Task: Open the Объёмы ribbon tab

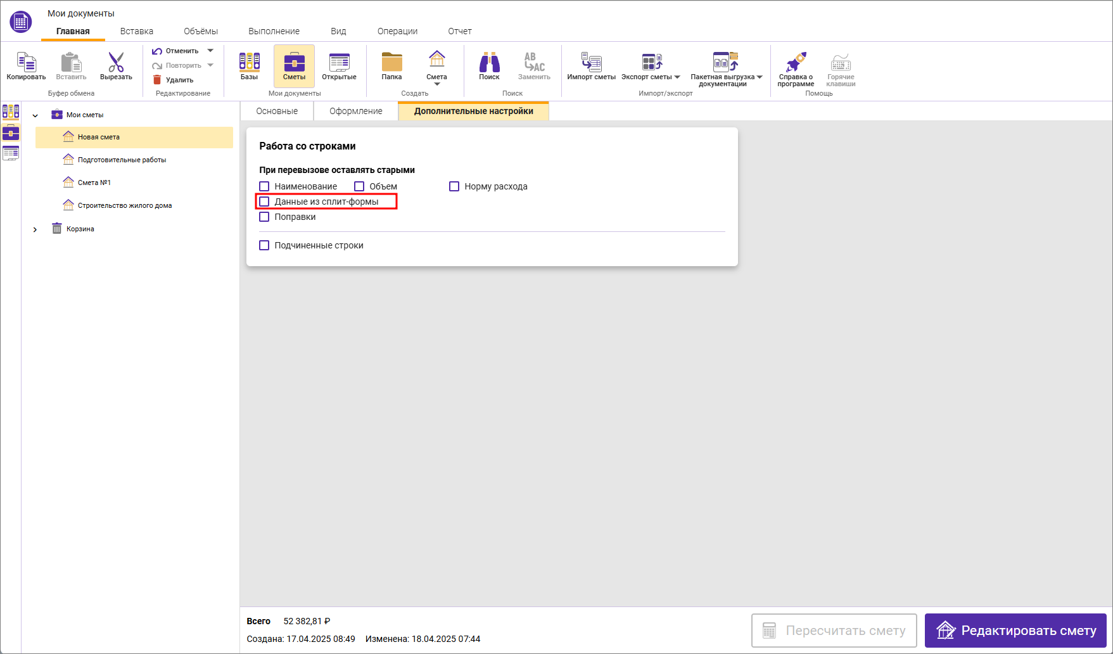Action: [201, 31]
